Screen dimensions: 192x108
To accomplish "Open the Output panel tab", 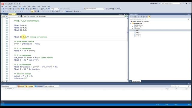I will click(x=3, y=102).
